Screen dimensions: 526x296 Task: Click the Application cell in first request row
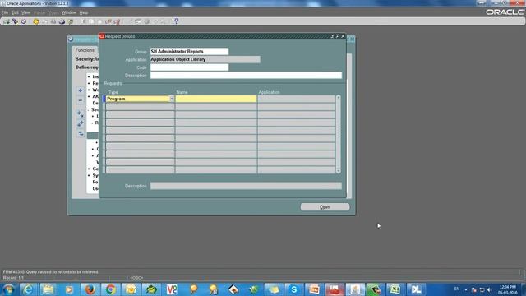(x=297, y=99)
